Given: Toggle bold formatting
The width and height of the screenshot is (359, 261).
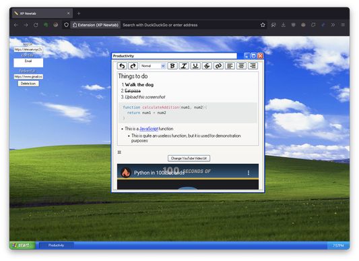Looking at the screenshot, I should click(172, 66).
